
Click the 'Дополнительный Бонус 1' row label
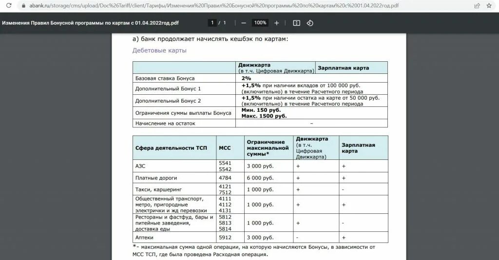tap(168, 88)
